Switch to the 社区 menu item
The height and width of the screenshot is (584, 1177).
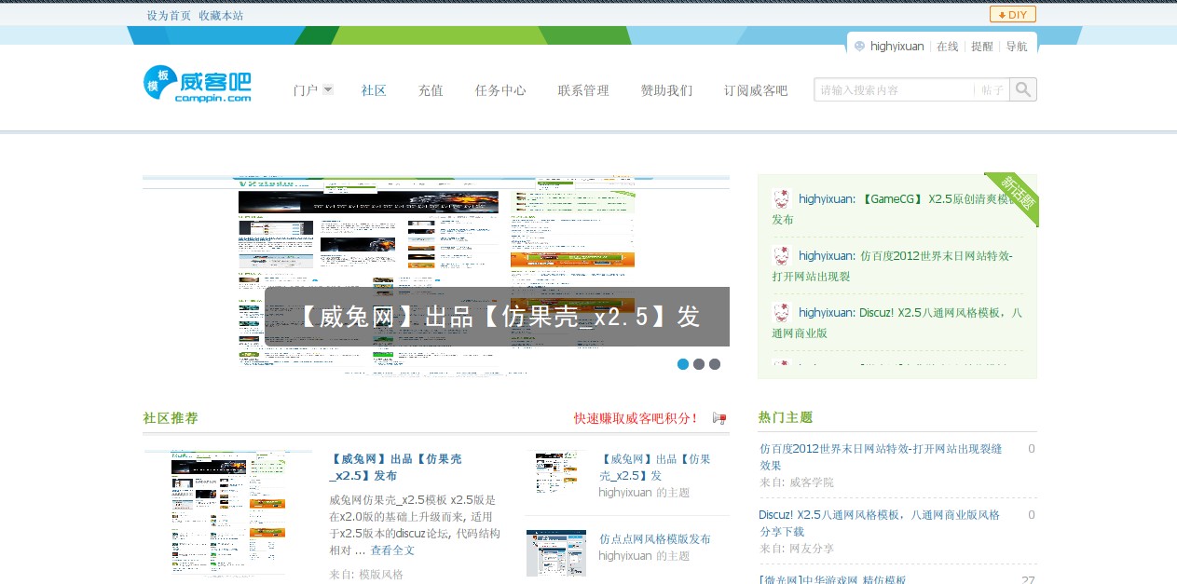(x=374, y=90)
